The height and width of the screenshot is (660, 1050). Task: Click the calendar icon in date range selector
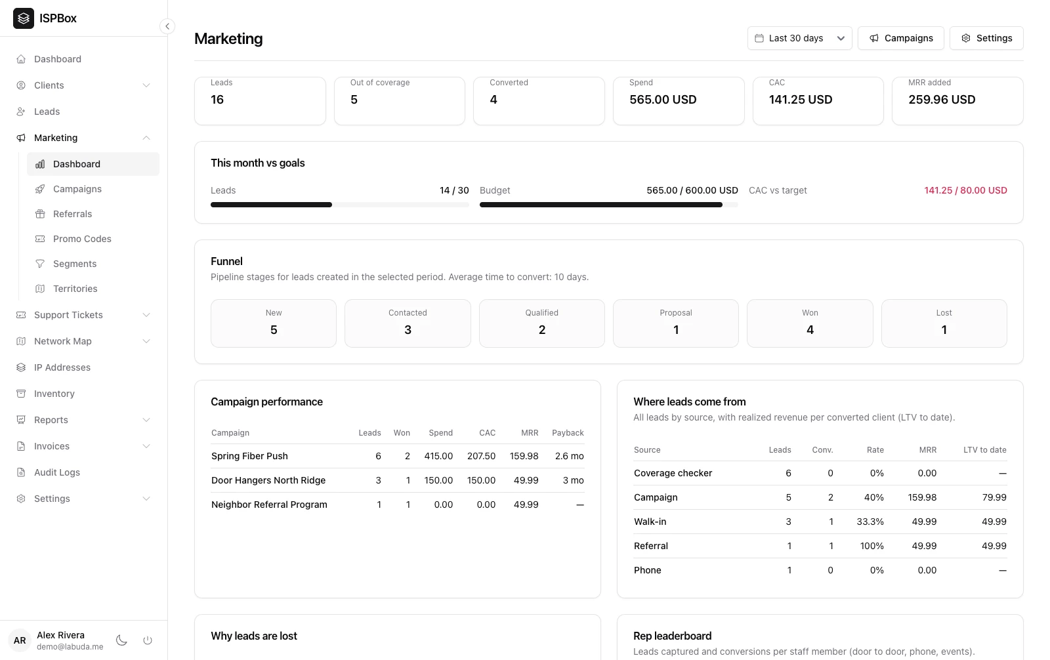[759, 38]
